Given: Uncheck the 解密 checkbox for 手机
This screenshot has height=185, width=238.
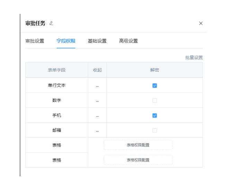Looking at the screenshot, I should point(155,115).
